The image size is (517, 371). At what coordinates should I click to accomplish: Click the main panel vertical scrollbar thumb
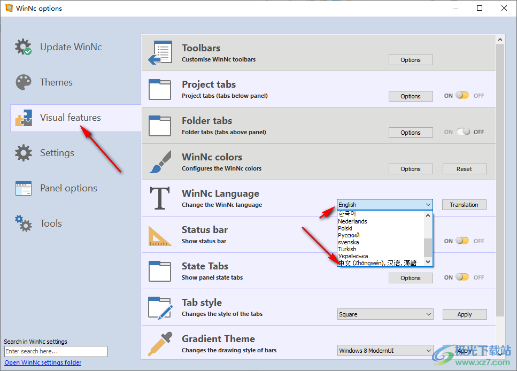500,180
